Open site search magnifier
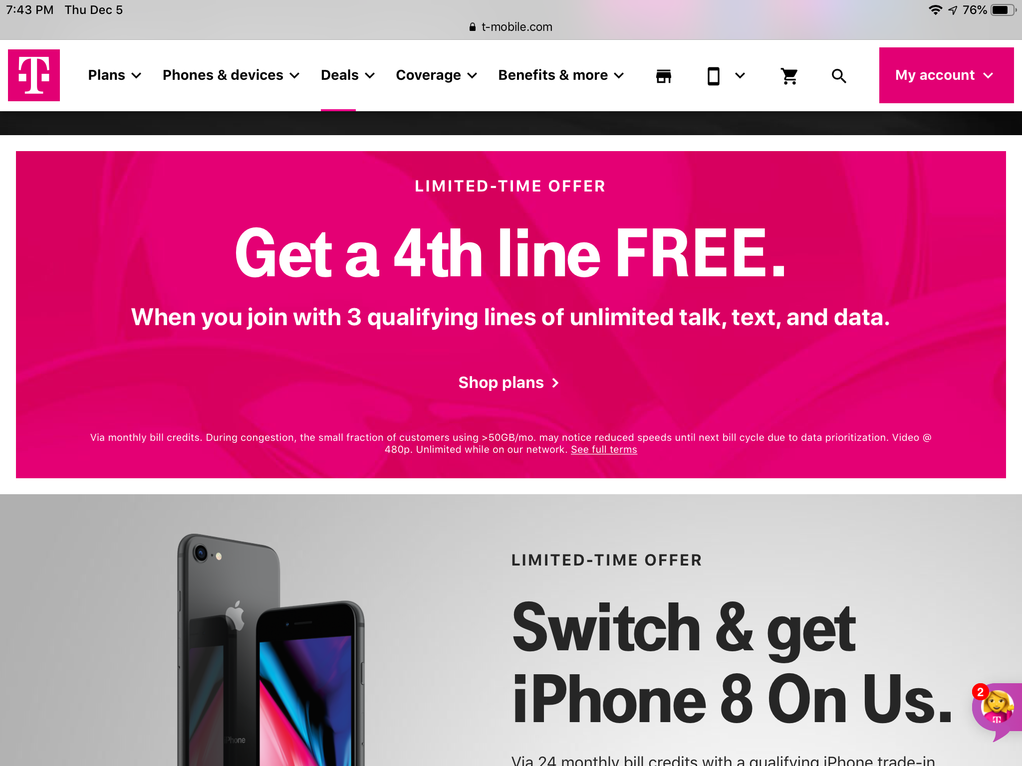 click(x=839, y=76)
